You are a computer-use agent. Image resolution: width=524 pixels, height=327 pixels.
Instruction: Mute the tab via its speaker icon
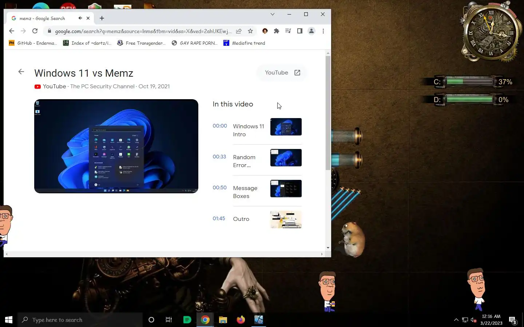point(80,18)
